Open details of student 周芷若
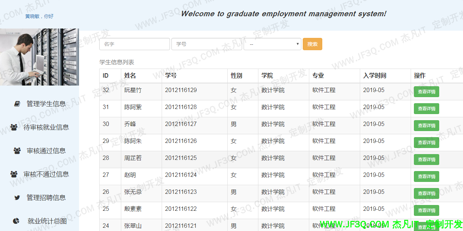This screenshot has height=231, width=463. click(426, 160)
